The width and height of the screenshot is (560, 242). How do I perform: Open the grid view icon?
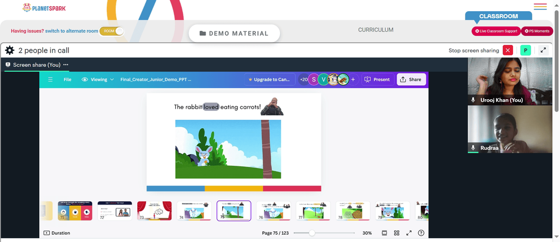396,233
